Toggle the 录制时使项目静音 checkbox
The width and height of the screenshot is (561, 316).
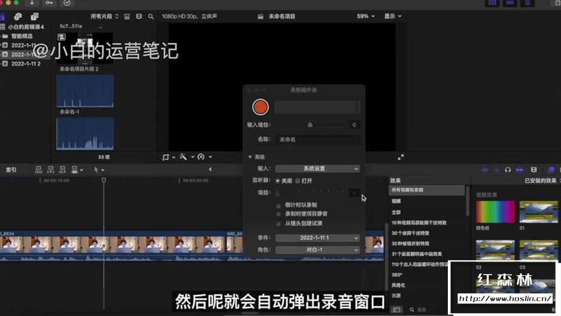point(279,214)
